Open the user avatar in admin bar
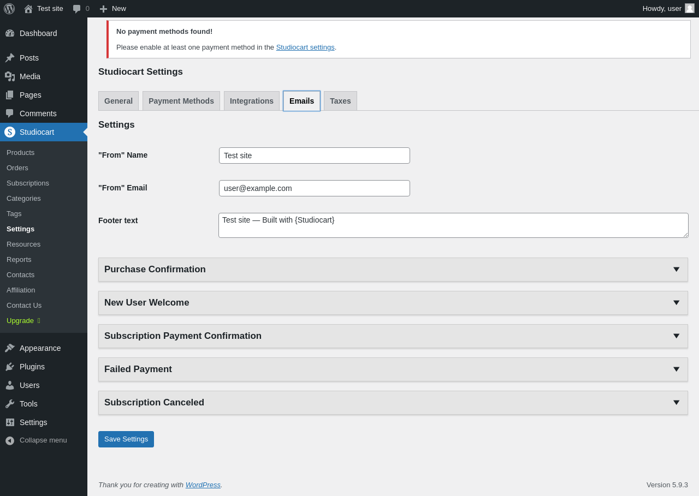Viewport: 699px width, 496px height. (690, 8)
